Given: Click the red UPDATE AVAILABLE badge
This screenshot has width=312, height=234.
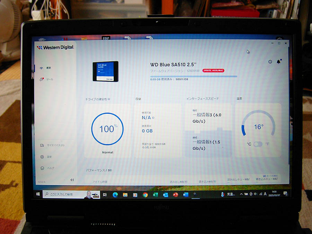Looking at the screenshot, I should 213,70.
